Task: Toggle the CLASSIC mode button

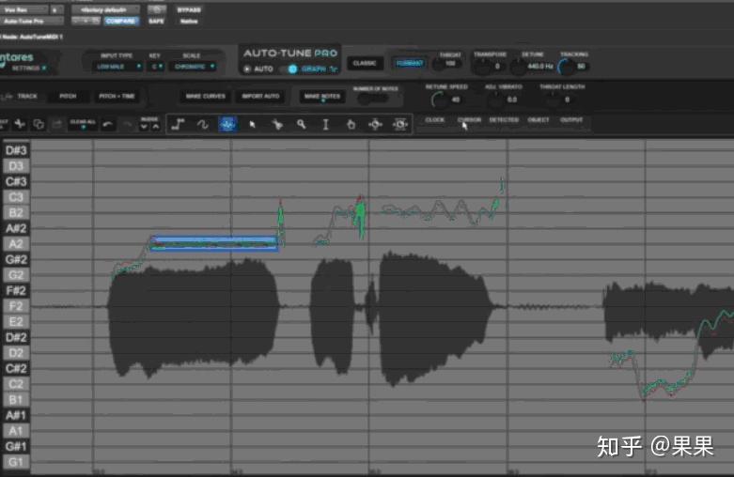Action: [x=365, y=63]
